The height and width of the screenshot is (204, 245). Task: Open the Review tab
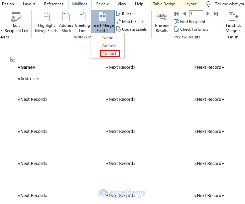[102, 4]
